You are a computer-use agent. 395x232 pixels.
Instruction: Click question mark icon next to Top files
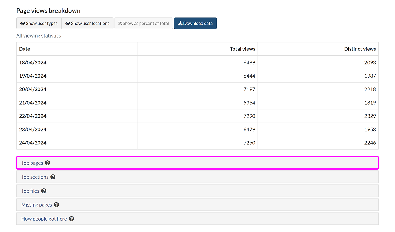(44, 191)
